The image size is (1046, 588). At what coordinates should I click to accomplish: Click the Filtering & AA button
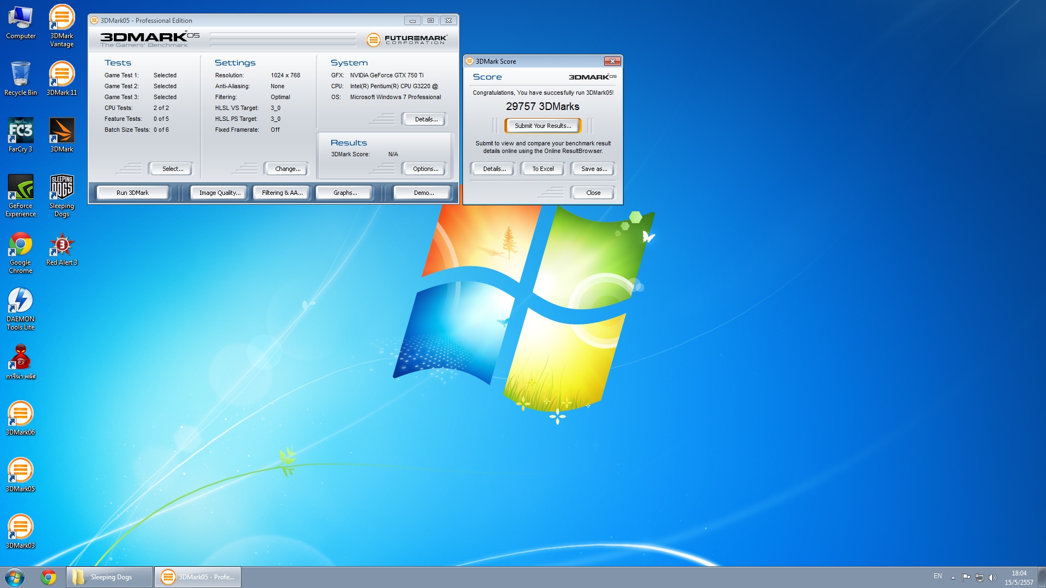pyautogui.click(x=282, y=193)
